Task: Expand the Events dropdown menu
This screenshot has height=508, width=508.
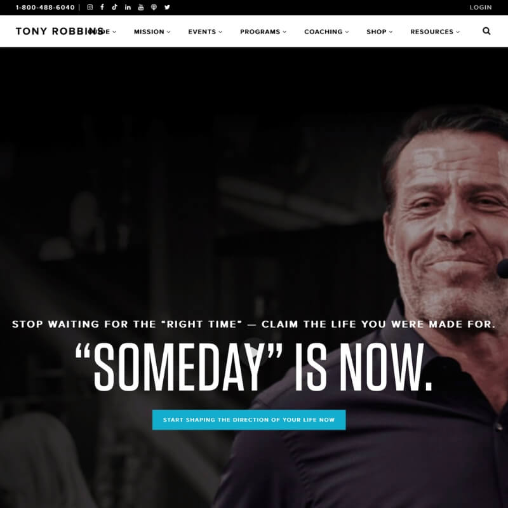Action: click(205, 32)
